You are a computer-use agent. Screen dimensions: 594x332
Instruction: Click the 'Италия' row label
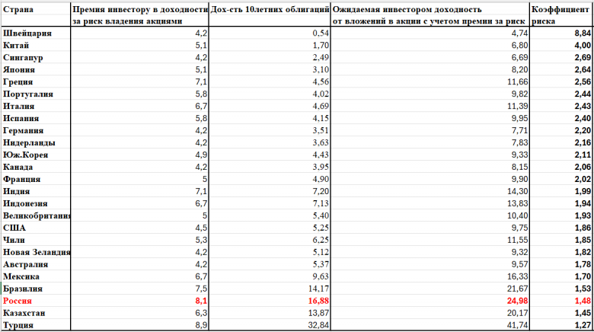tap(18, 106)
